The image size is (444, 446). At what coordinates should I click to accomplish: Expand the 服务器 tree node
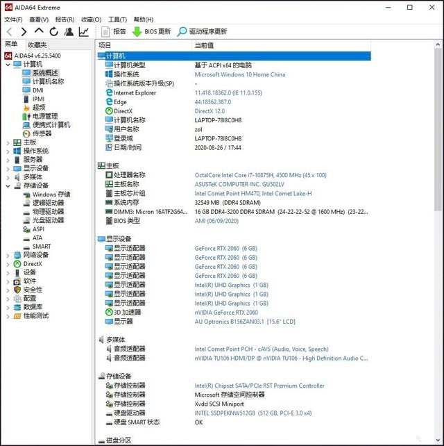click(x=8, y=160)
